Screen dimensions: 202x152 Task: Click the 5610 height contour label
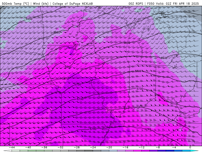77,45
